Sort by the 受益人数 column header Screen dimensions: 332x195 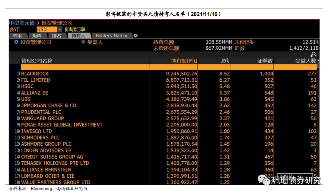(x=306, y=61)
